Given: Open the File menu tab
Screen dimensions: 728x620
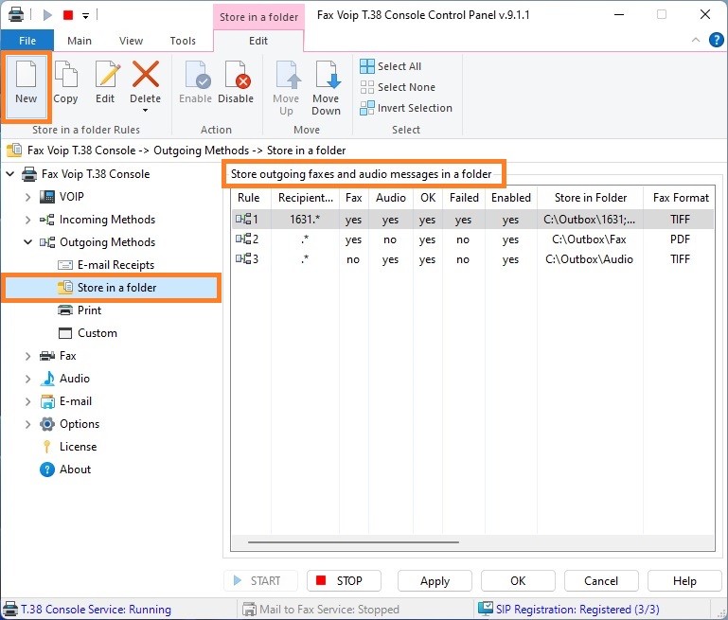Looking at the screenshot, I should (x=27, y=41).
